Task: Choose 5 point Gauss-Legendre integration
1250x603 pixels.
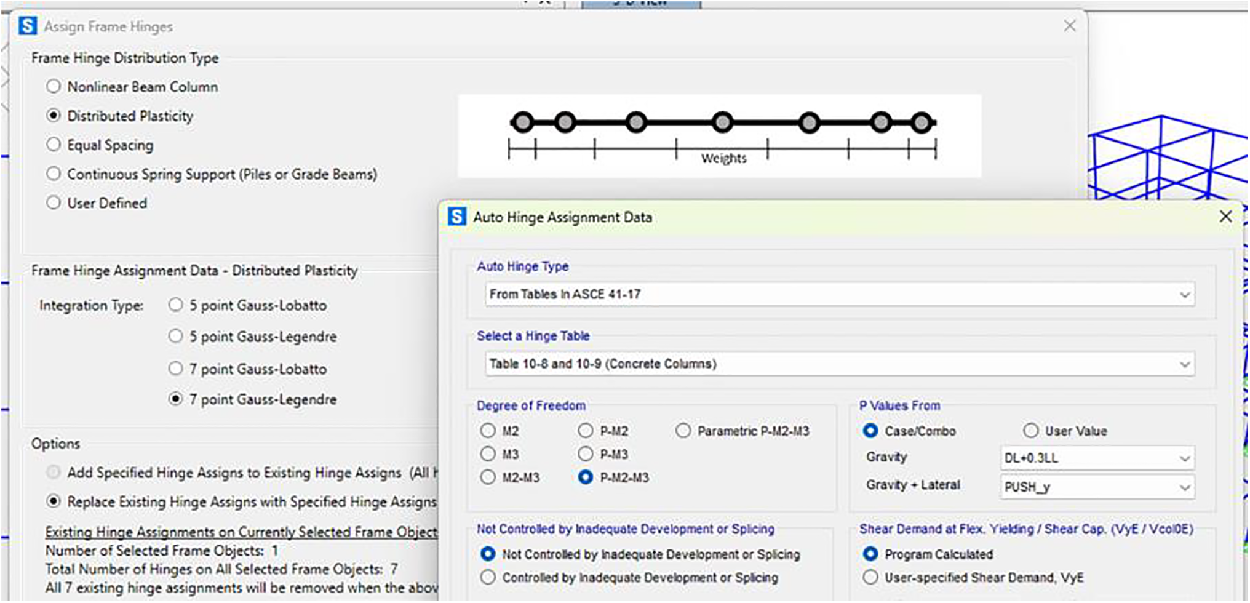Action: (x=176, y=337)
